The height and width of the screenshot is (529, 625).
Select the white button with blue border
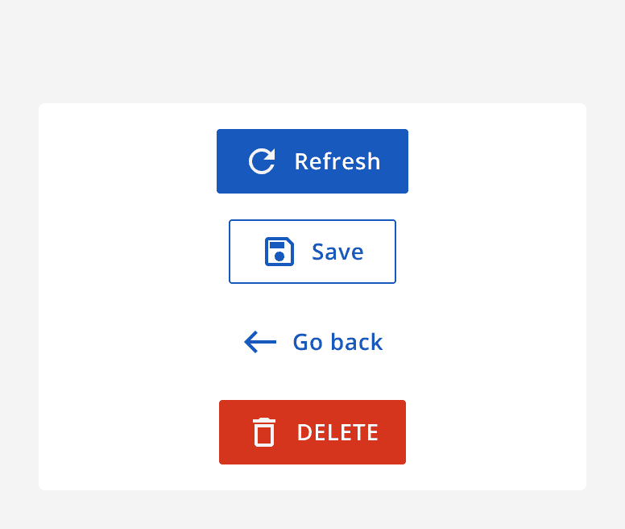(312, 252)
